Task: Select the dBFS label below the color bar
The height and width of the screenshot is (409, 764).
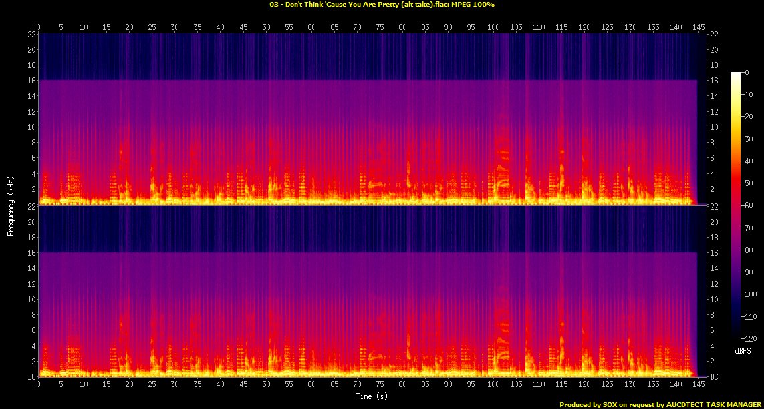Action: click(741, 349)
